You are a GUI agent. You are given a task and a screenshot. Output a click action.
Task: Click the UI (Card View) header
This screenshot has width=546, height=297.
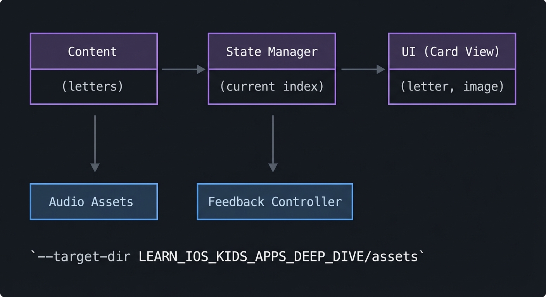pyautogui.click(x=452, y=51)
